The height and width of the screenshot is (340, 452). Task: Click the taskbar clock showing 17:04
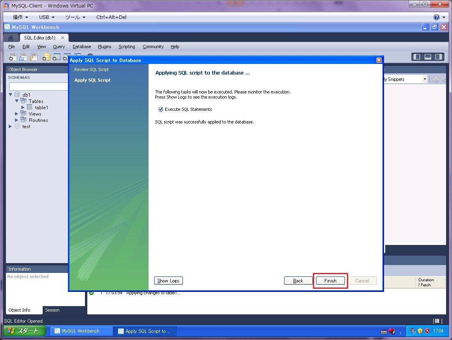438,331
